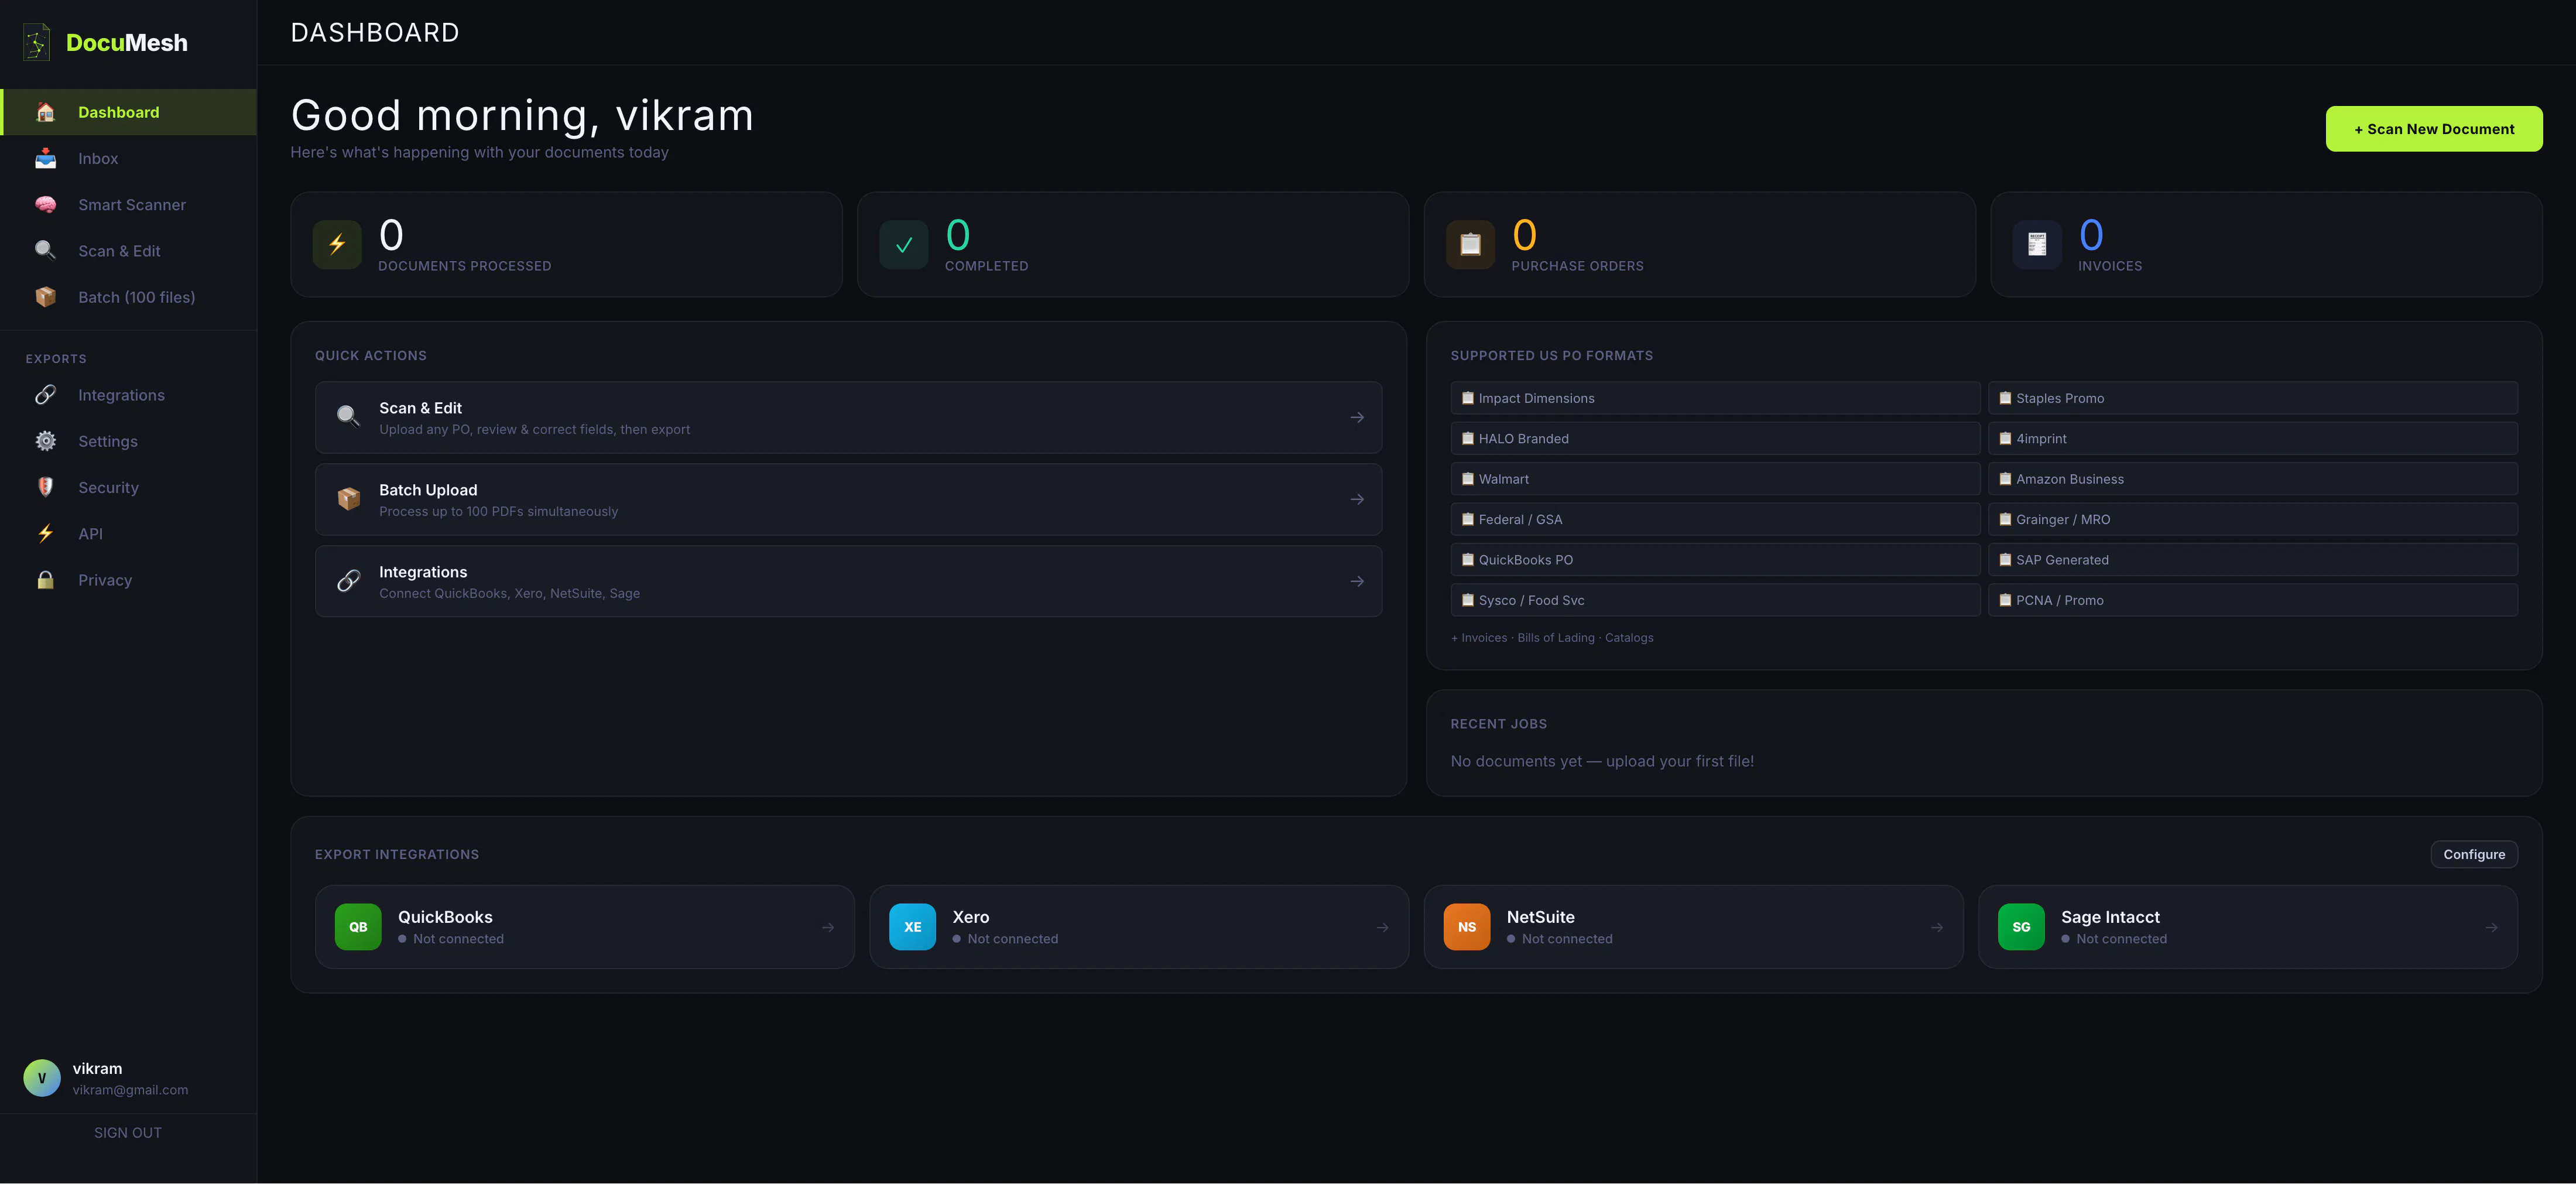Screen dimensions: 2576x1184
Task: Click the DocuMesh logo icon
Action: [37, 42]
